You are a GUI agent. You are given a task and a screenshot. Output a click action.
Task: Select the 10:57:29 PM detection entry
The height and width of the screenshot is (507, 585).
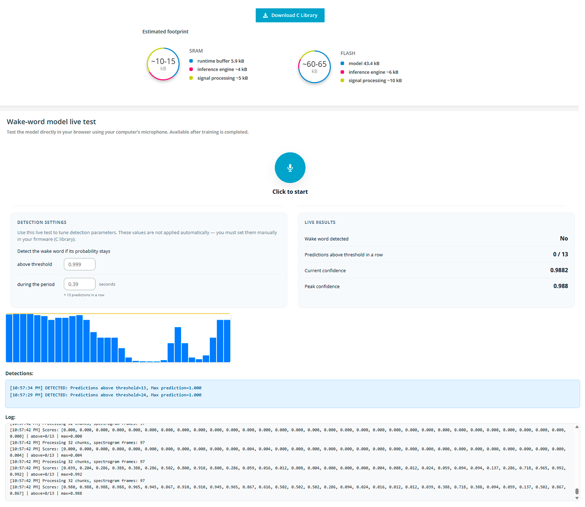(x=106, y=395)
